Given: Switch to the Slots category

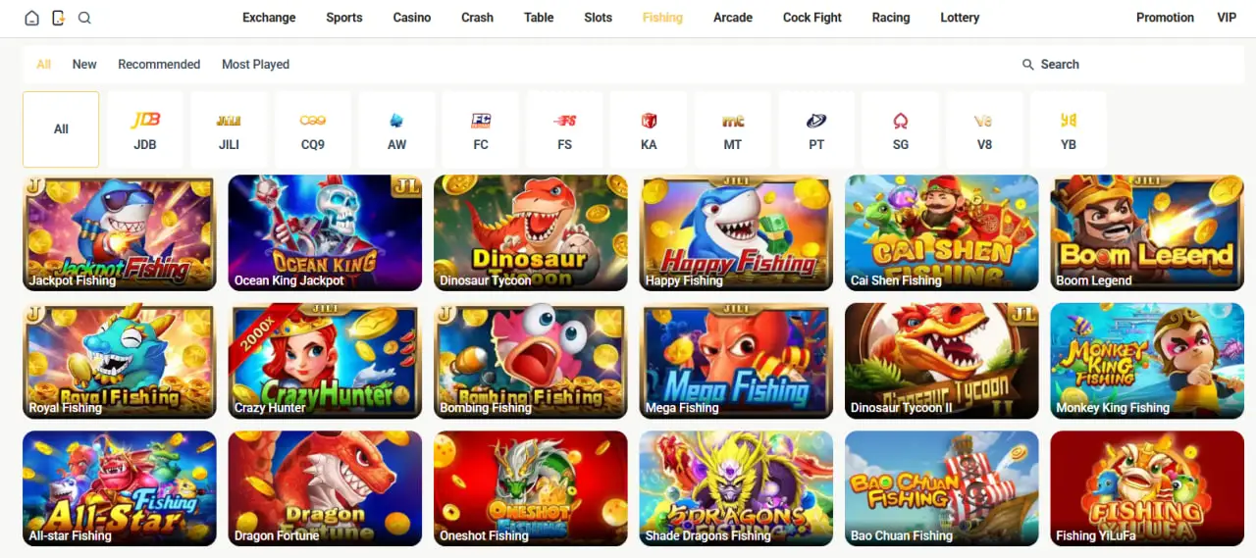Looking at the screenshot, I should coord(599,18).
